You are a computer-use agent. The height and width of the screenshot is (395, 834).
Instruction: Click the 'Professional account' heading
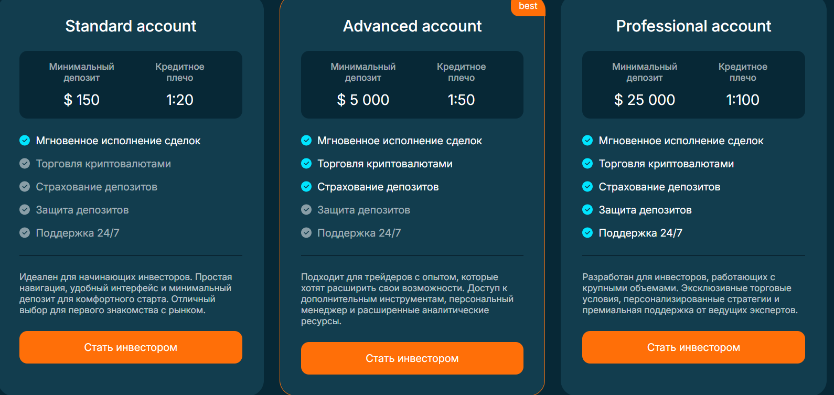[x=693, y=26]
